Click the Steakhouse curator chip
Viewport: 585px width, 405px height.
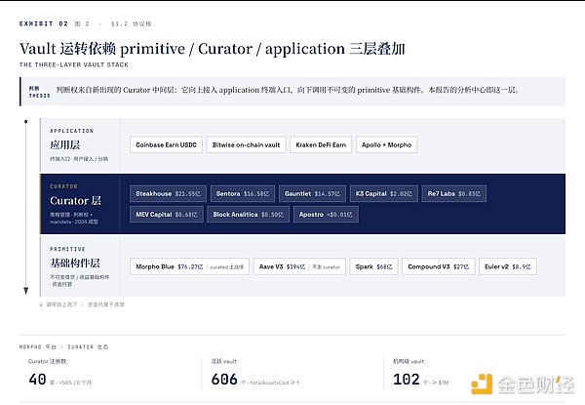click(168, 194)
